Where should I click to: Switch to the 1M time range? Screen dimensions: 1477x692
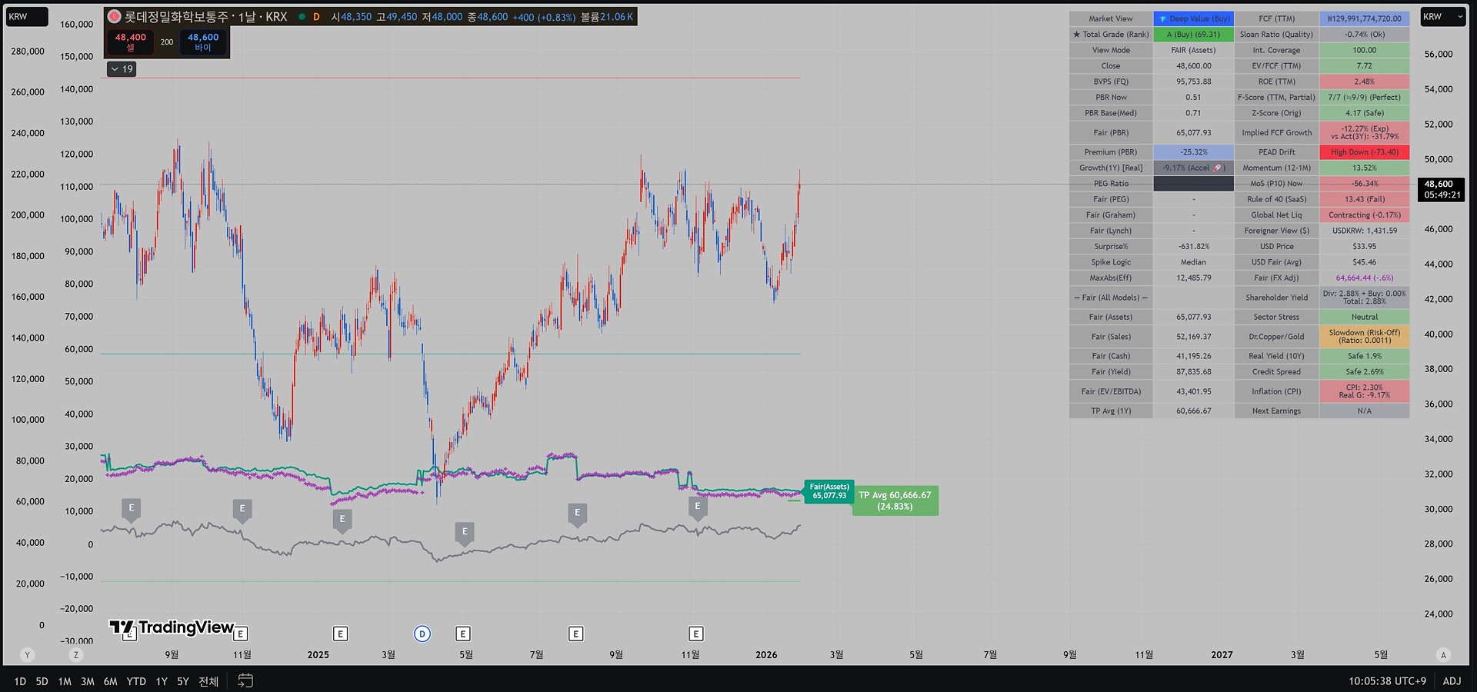[65, 681]
